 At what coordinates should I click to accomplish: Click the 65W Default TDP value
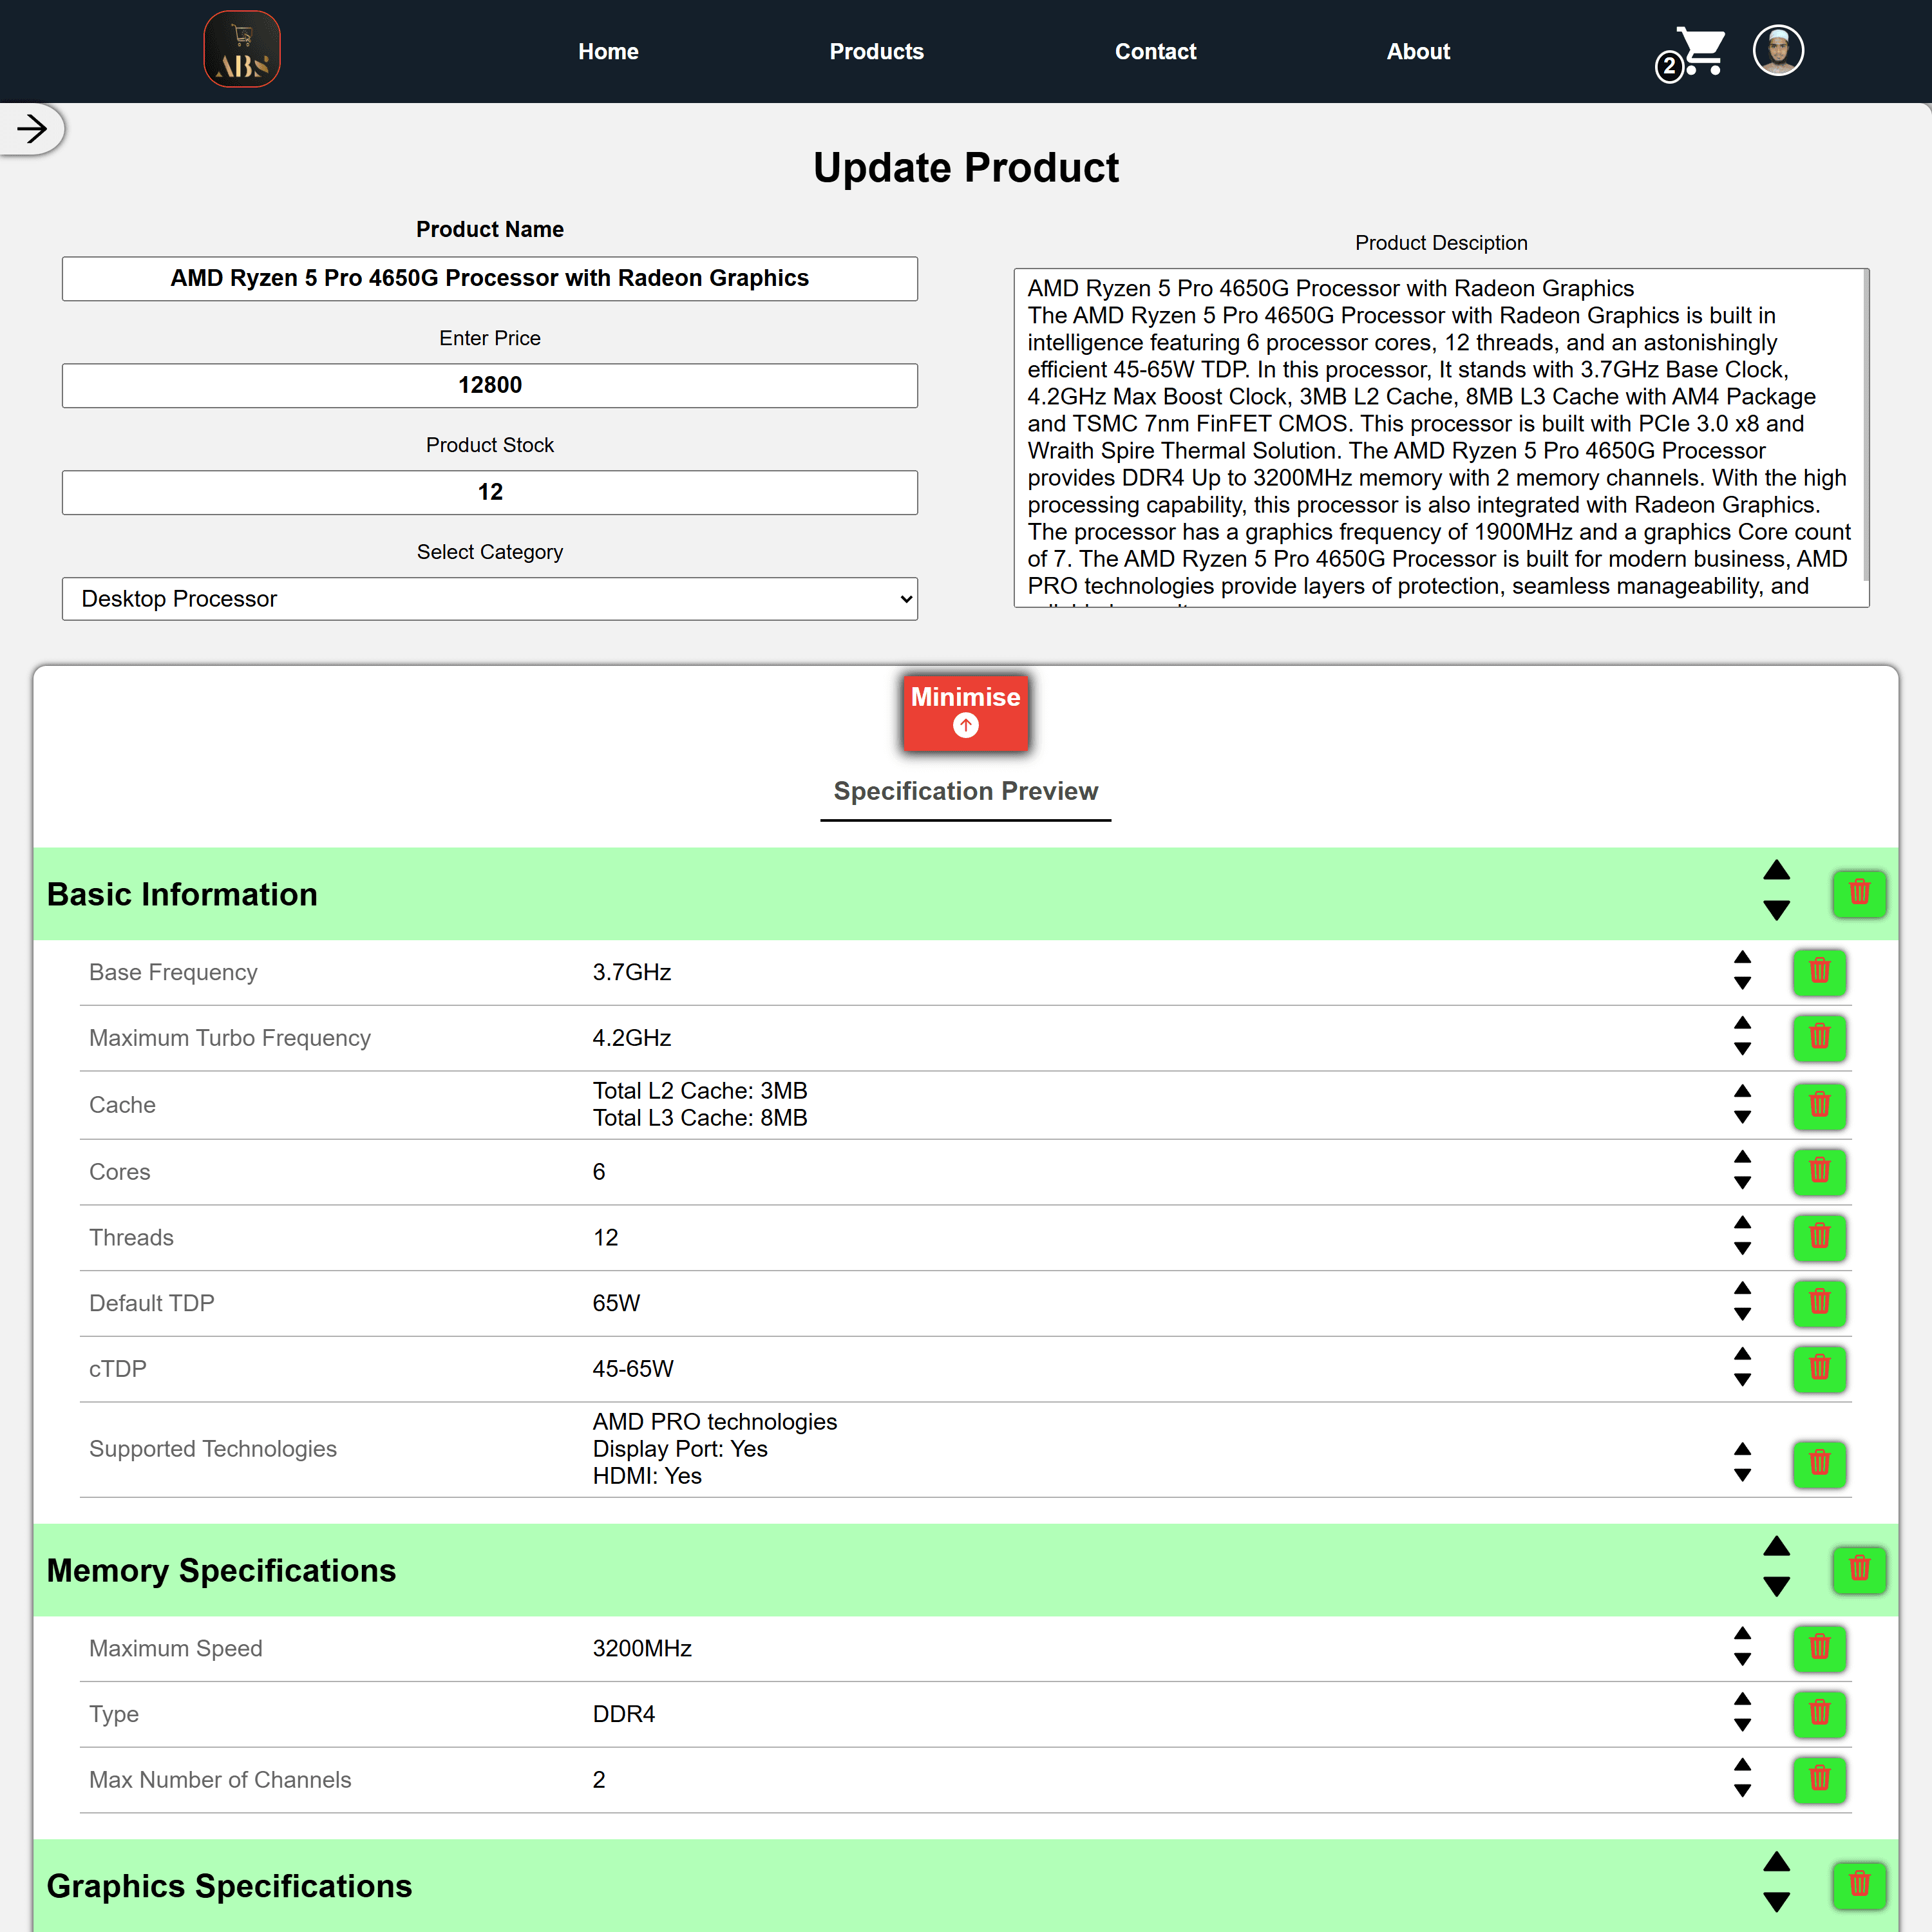tap(616, 1303)
